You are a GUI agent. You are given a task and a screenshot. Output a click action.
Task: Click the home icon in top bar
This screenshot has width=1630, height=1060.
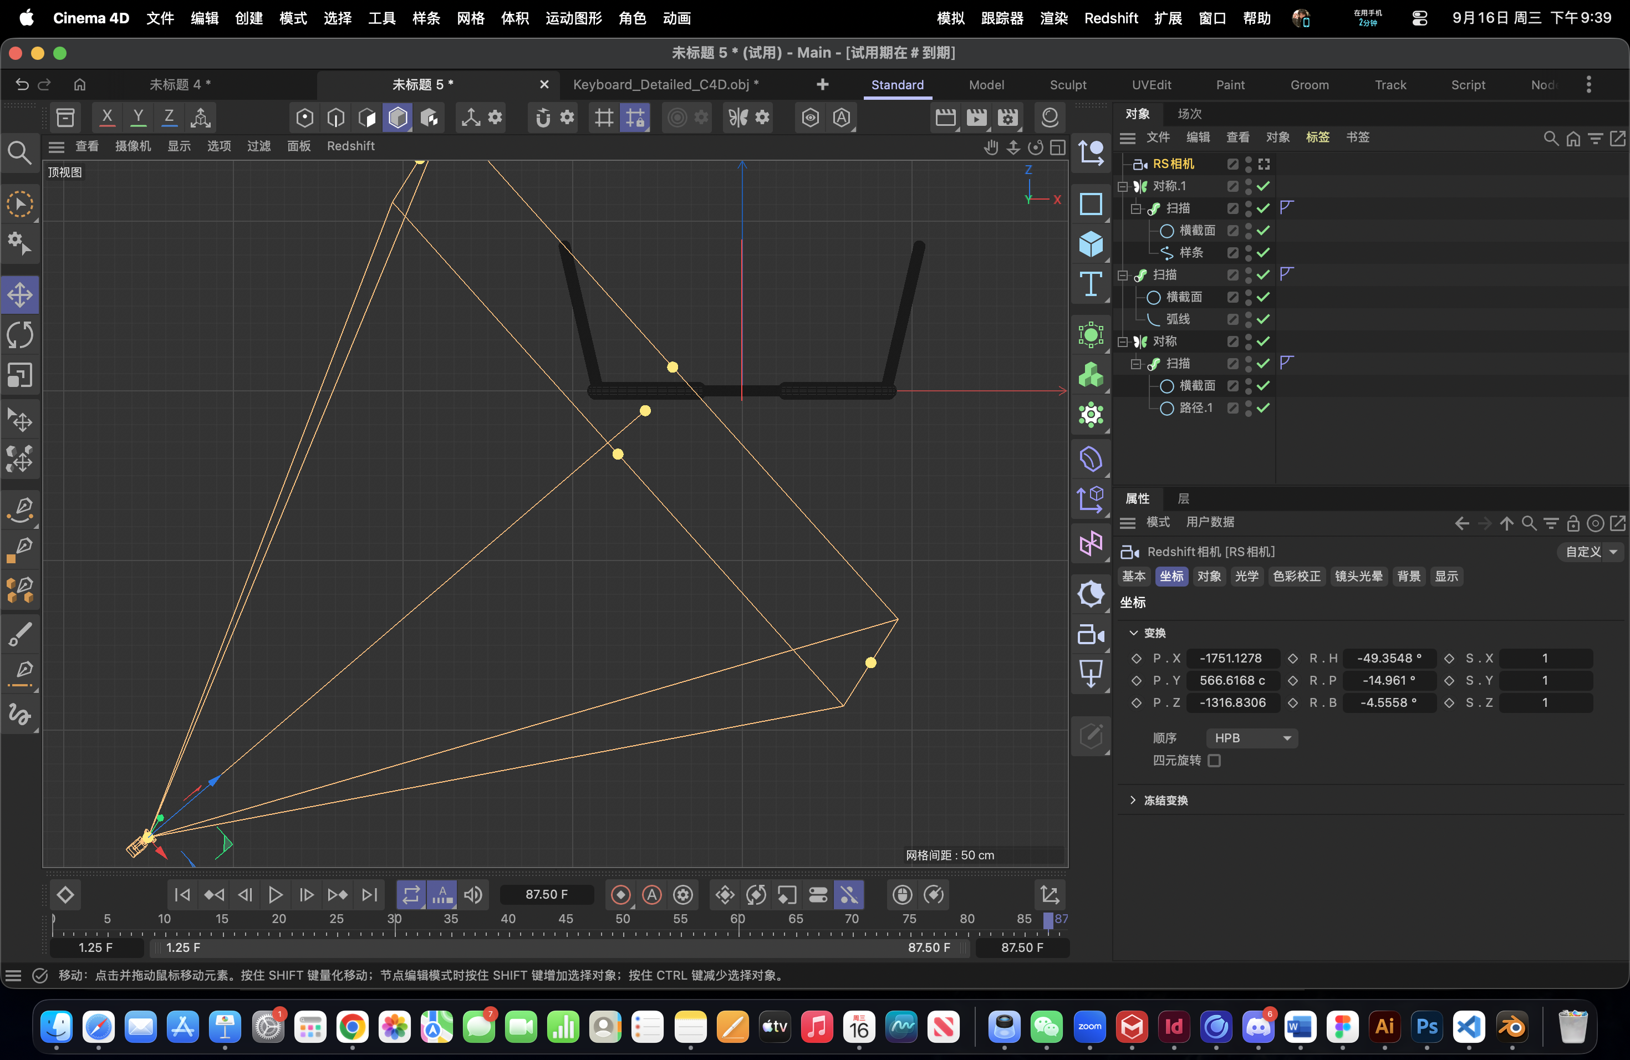(x=80, y=84)
